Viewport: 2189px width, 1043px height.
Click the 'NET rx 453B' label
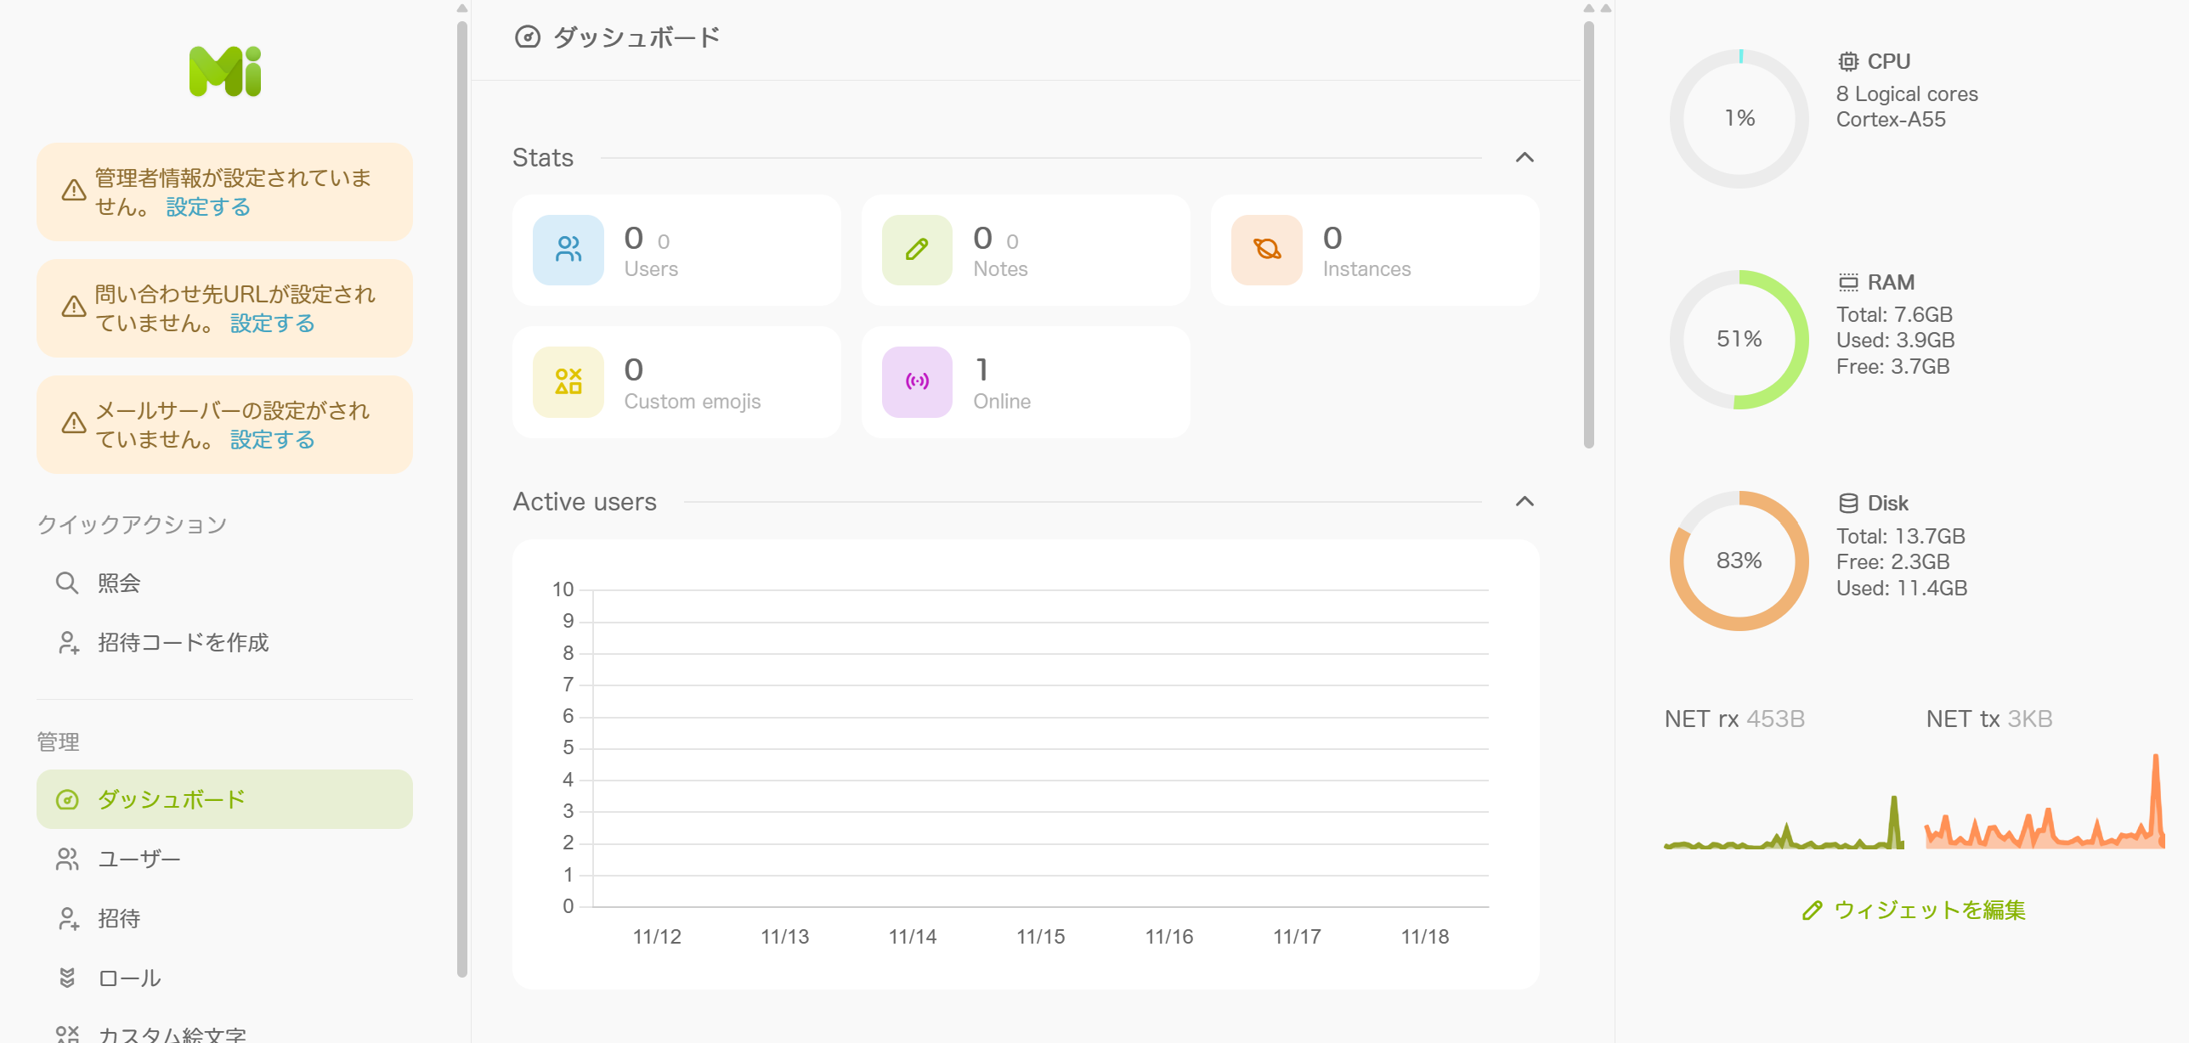1734,719
